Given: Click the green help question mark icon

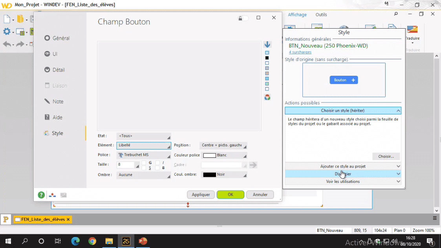Looking at the screenshot, I should point(41,195).
